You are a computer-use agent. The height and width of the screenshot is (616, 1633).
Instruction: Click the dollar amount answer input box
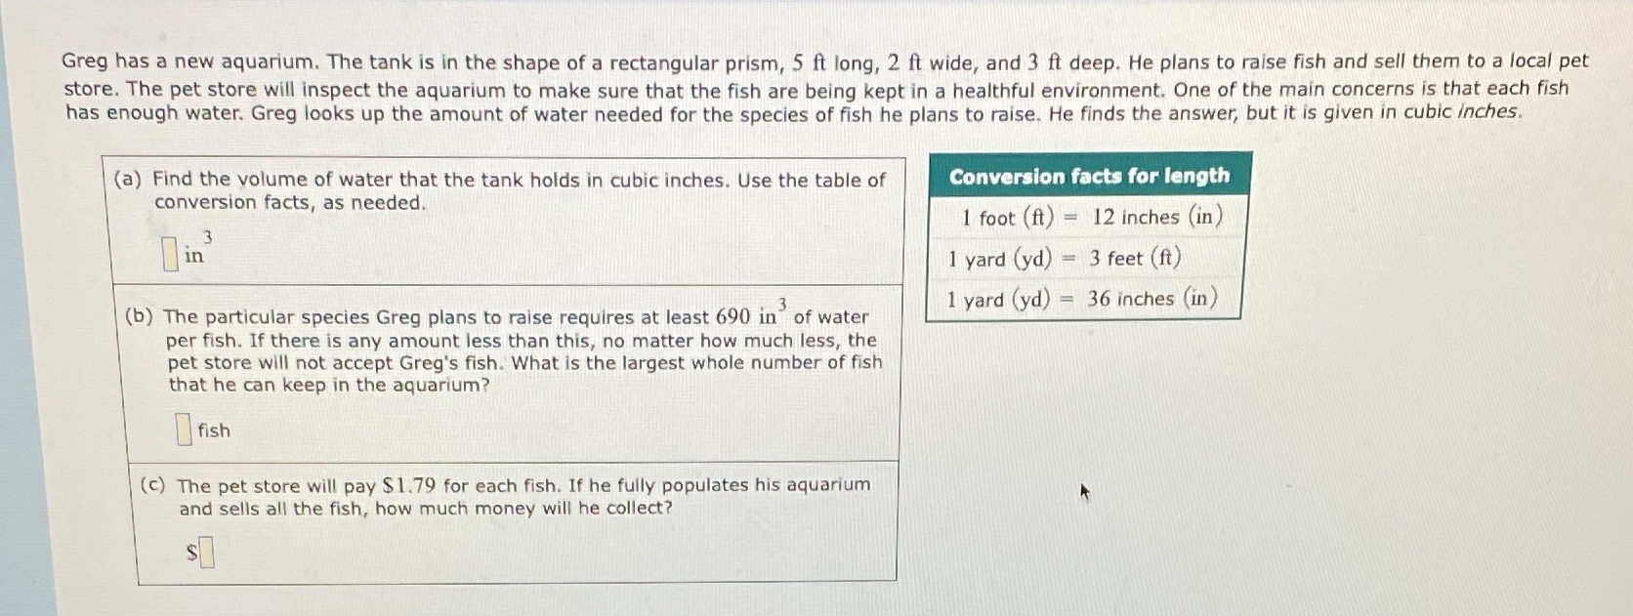(207, 552)
